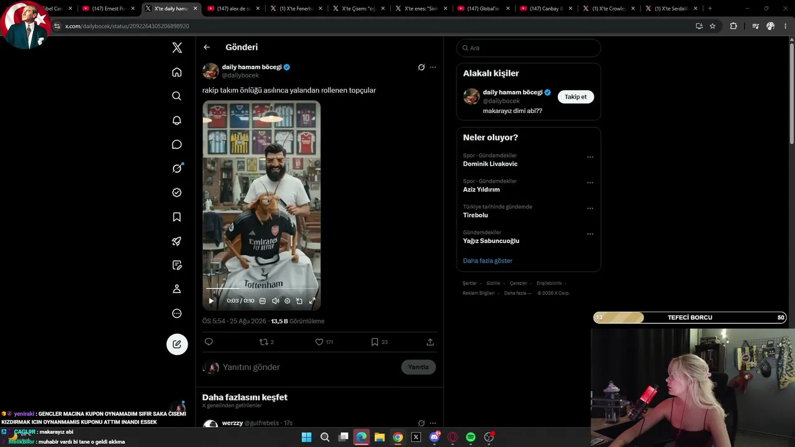The height and width of the screenshot is (447, 795).
Task: Open the 'Daha fazla' footer menu
Action: click(x=517, y=293)
